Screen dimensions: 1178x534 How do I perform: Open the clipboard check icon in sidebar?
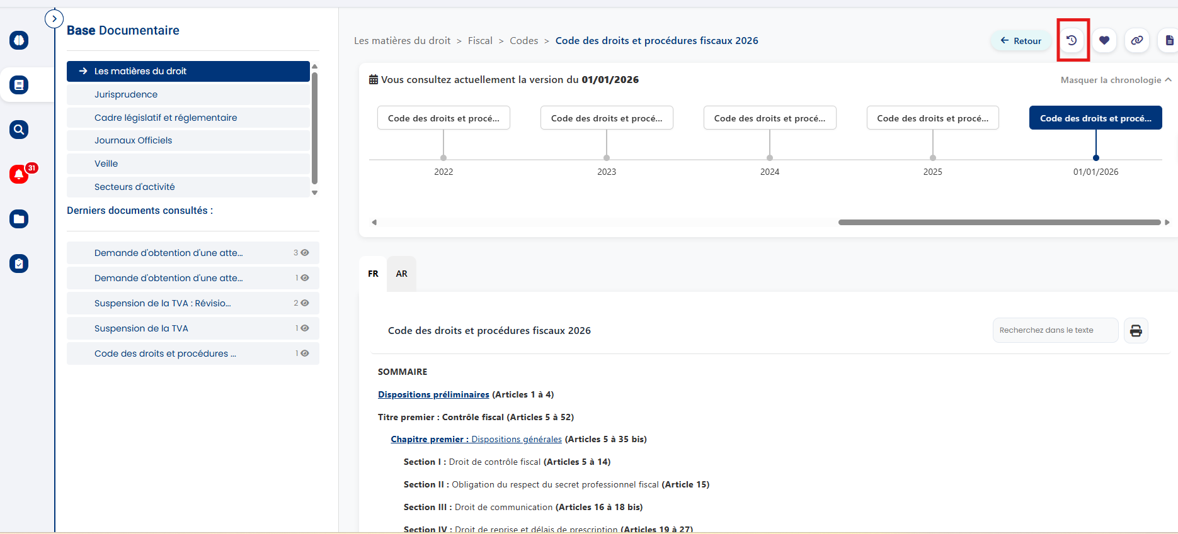click(x=19, y=264)
